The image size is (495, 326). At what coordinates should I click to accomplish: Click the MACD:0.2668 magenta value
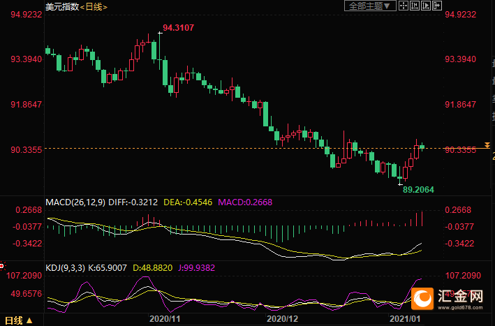coord(245,202)
